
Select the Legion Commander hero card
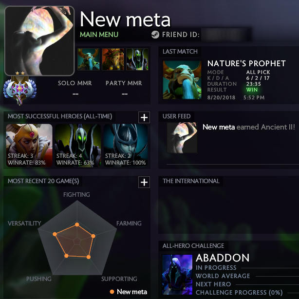(x=29, y=145)
